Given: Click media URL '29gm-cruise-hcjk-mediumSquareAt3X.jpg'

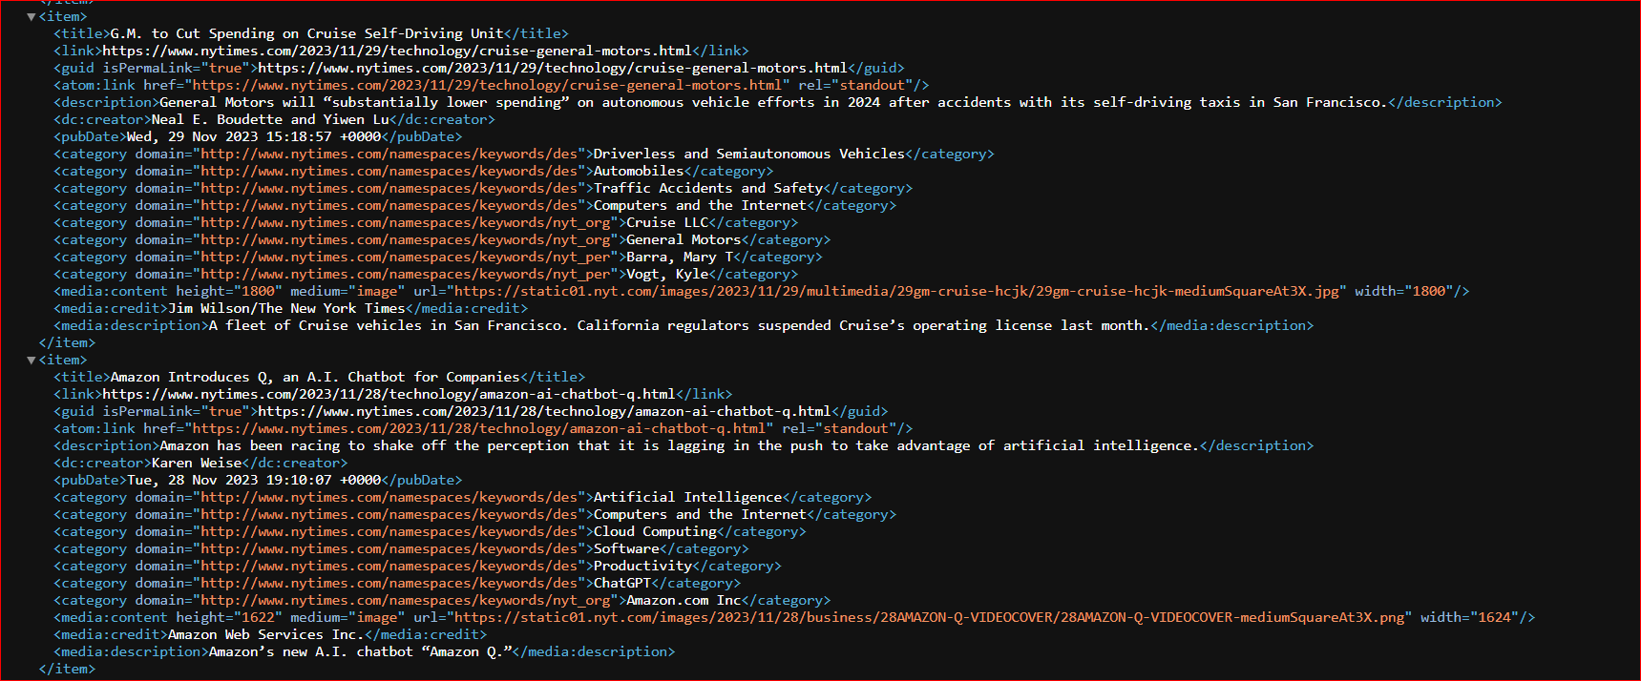Looking at the screenshot, I should coord(896,291).
